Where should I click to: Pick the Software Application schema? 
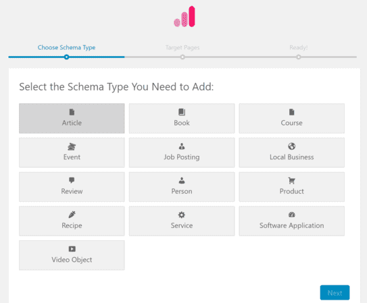[291, 221]
